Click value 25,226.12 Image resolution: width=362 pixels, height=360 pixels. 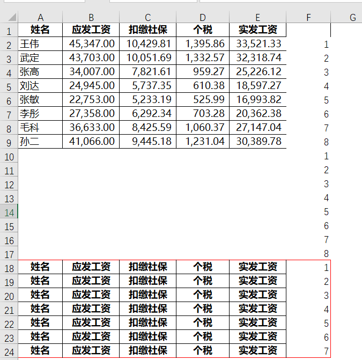(257, 72)
